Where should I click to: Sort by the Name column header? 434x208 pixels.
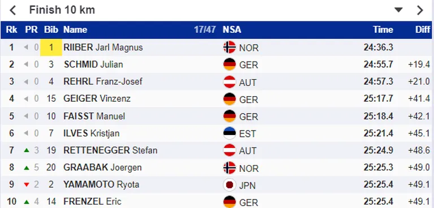pos(75,29)
